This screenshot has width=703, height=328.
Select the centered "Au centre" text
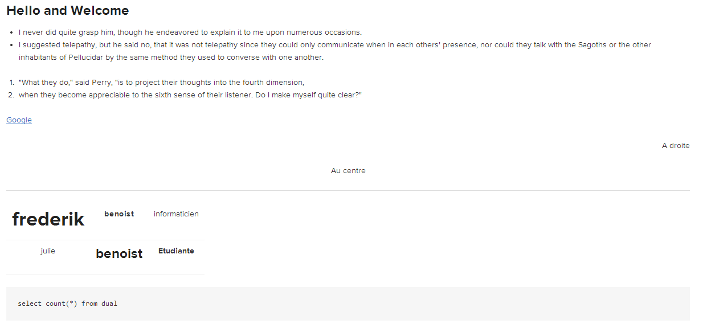pyautogui.click(x=348, y=171)
